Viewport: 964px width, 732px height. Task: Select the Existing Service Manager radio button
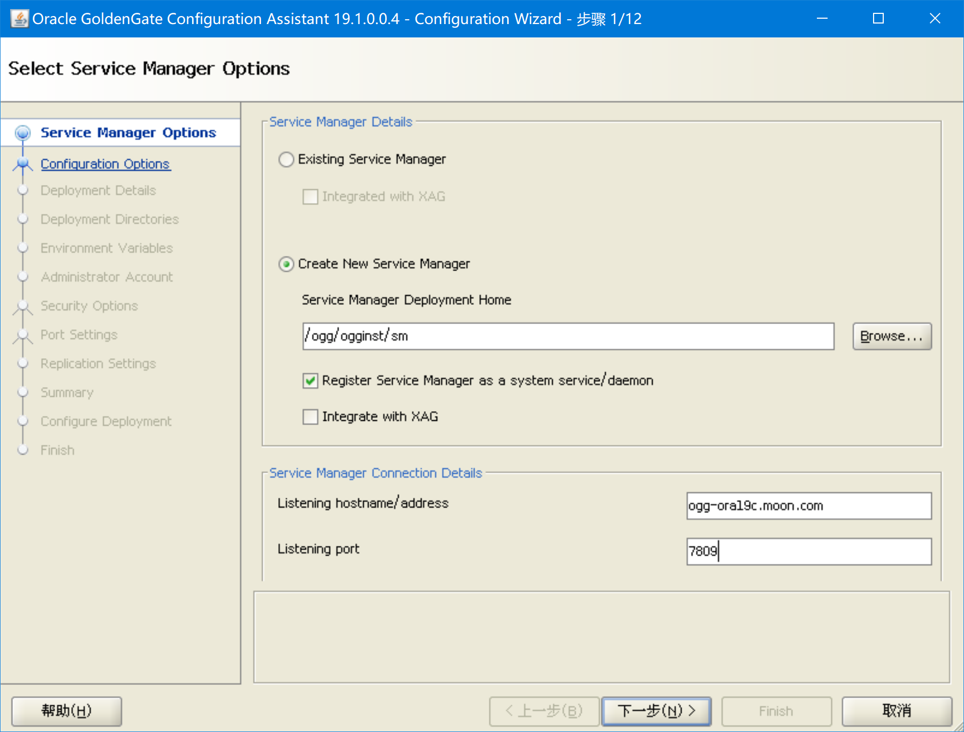(x=286, y=159)
